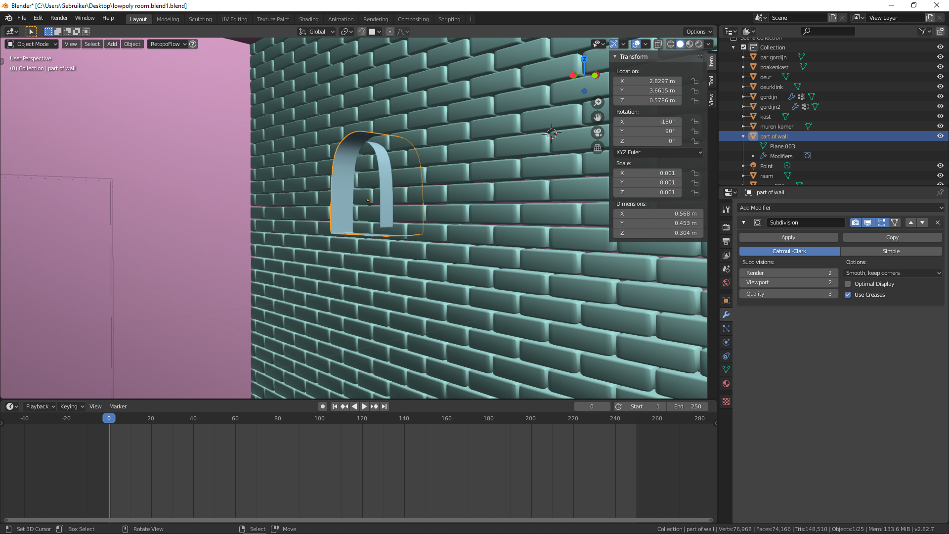Image resolution: width=949 pixels, height=534 pixels.
Task: Open the Add Modifier dropdown
Action: coord(840,208)
